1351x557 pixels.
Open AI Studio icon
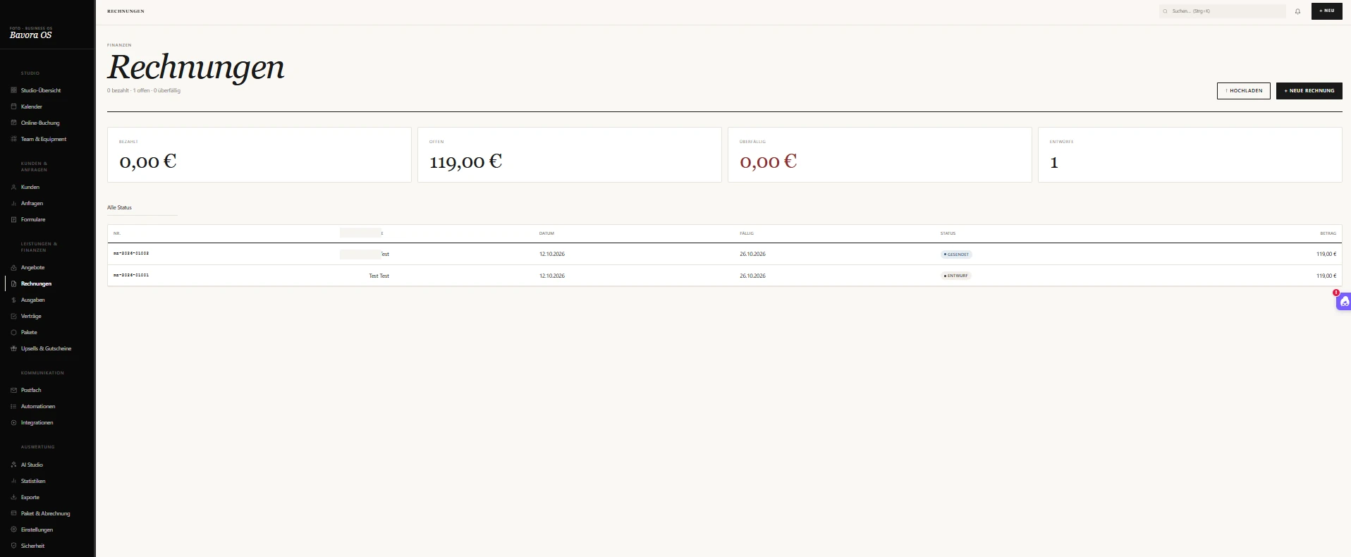(x=13, y=465)
